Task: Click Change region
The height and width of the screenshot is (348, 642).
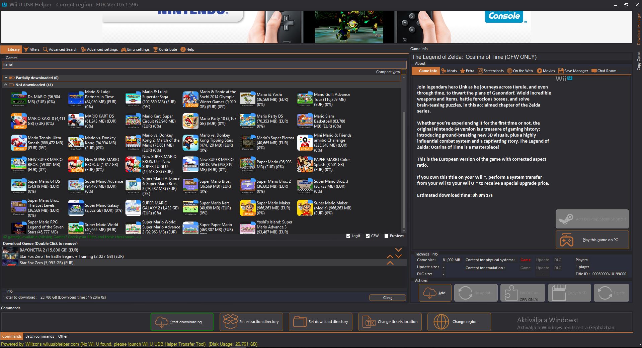Action: 459,322
